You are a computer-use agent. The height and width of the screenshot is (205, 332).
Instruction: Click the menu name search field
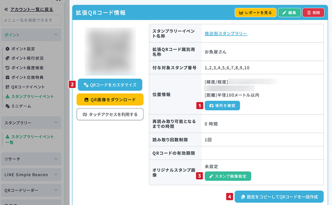(x=31, y=20)
